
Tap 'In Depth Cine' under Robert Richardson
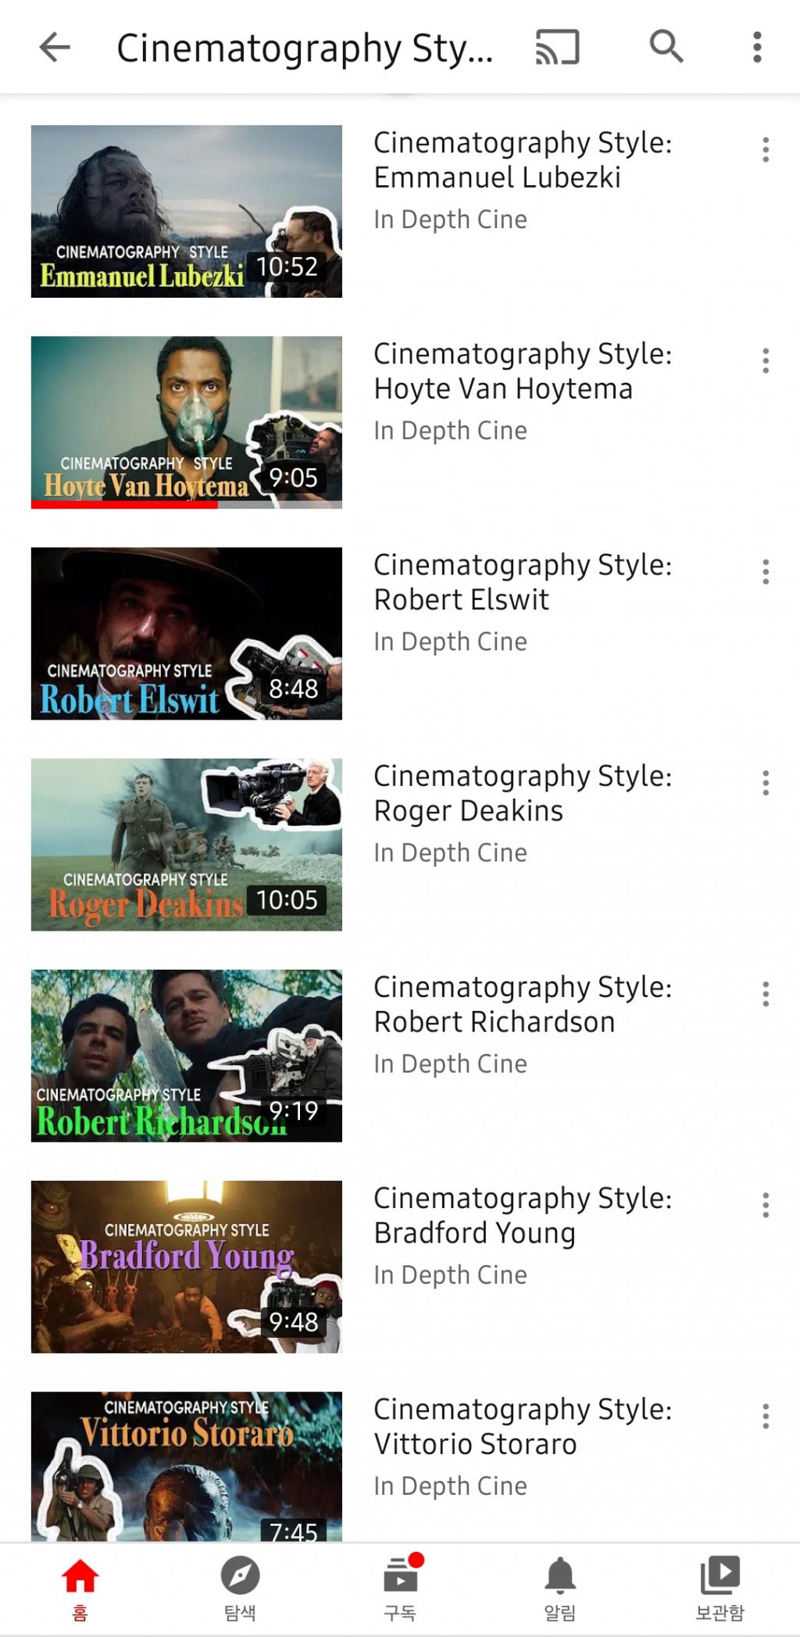(x=450, y=1063)
